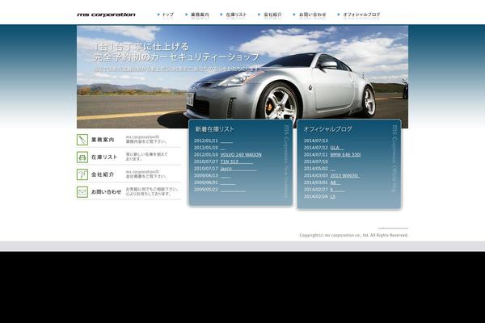The image size is (485, 323).
Task: Open the GLA blog post link
Action: point(337,148)
